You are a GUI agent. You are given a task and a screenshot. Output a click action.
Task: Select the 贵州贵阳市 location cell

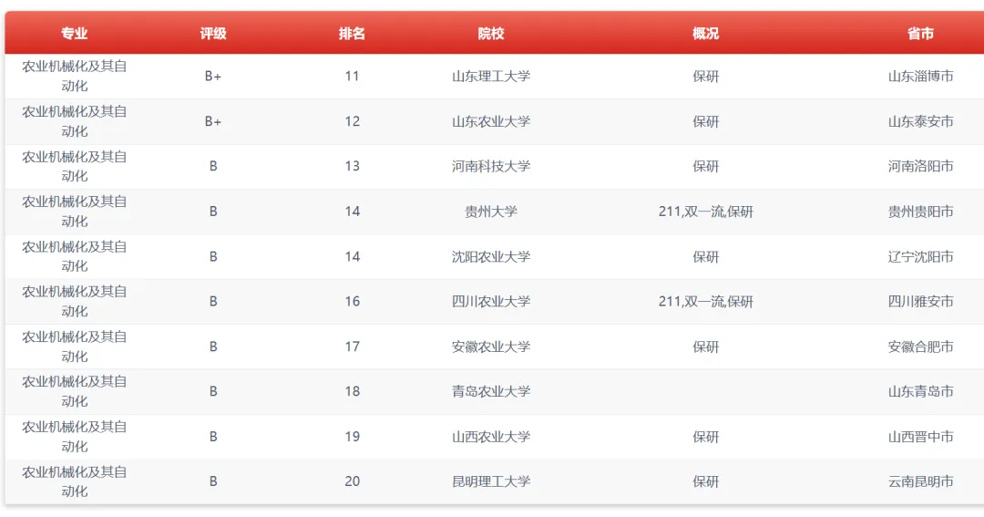[x=920, y=211]
